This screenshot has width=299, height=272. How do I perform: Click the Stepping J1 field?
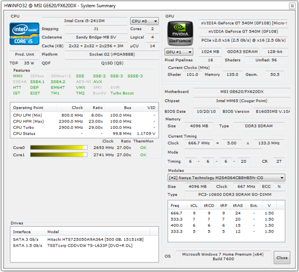[96, 29]
